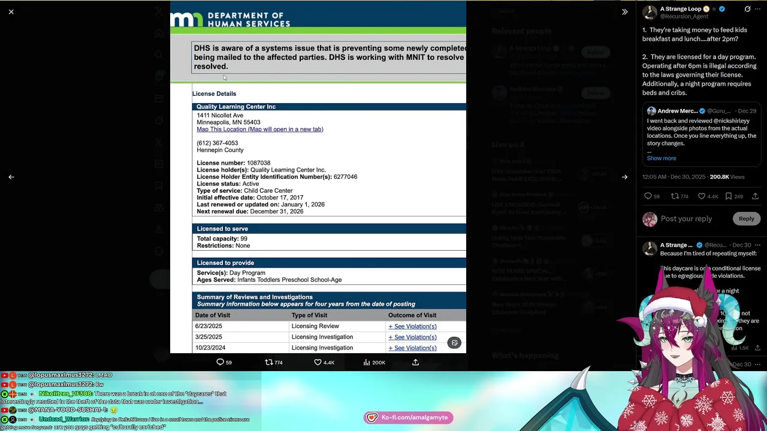Screen dimensions: 767x431
Task: Click See Violation(s) for 10/23/2024
Action: pyautogui.click(x=412, y=348)
